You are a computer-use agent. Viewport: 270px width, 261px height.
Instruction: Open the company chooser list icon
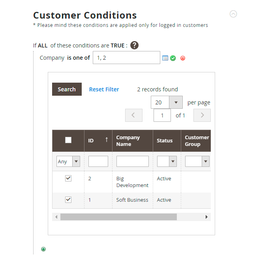point(165,58)
